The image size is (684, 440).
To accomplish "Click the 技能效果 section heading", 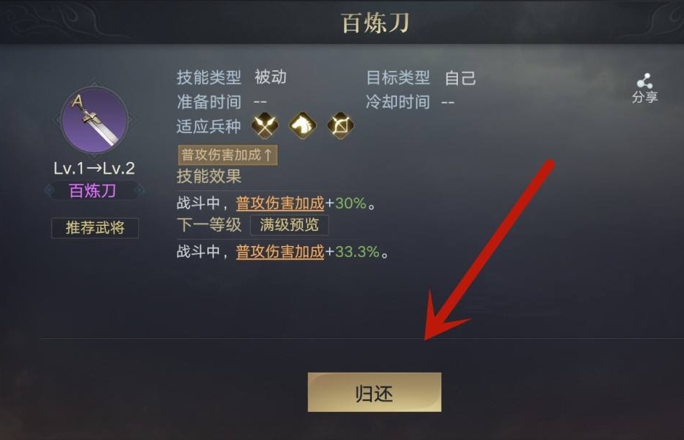I will coord(209,177).
